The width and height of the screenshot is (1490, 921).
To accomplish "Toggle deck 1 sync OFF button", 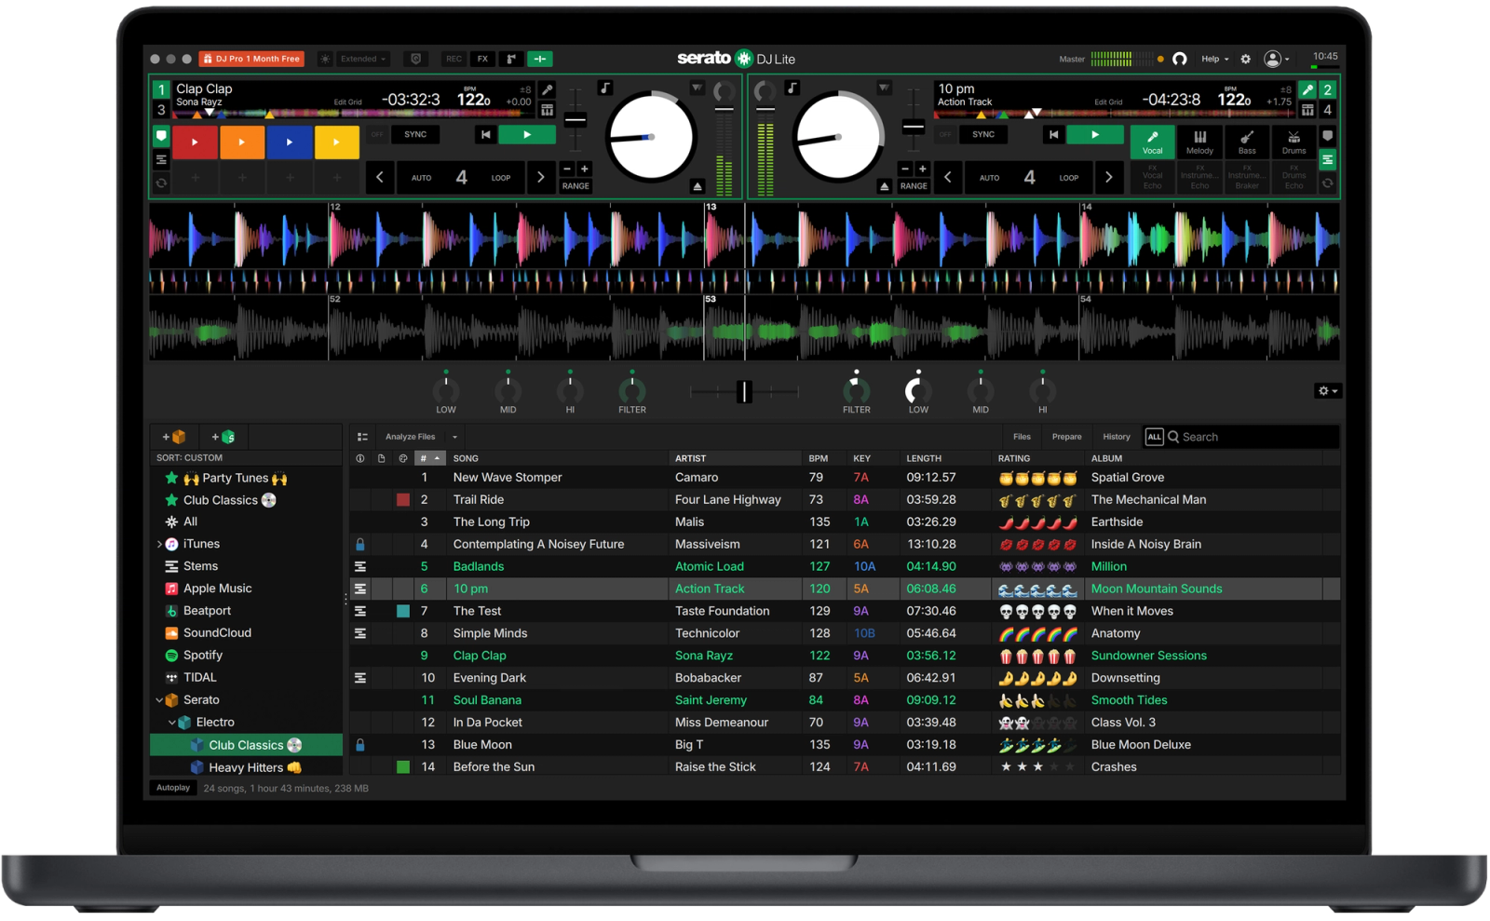I will [x=377, y=135].
